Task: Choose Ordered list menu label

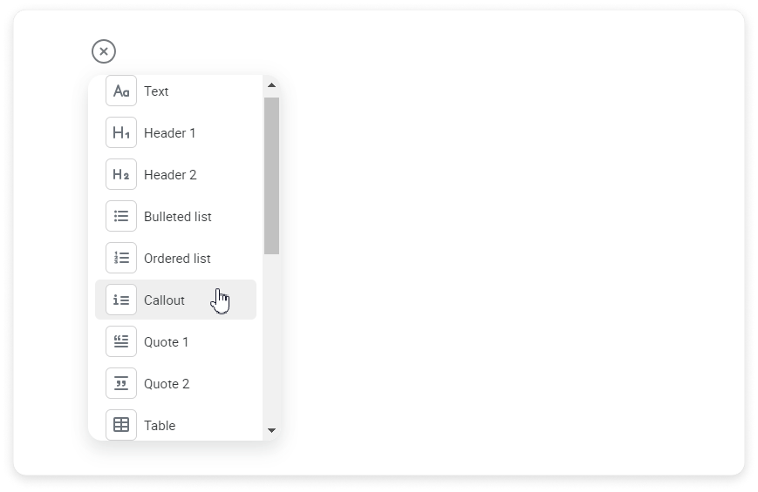Action: click(177, 259)
